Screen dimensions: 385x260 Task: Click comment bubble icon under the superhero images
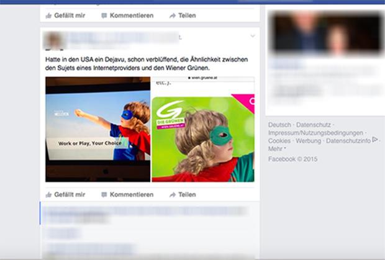click(104, 194)
